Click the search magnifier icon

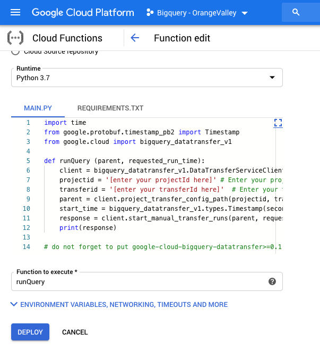point(296,12)
